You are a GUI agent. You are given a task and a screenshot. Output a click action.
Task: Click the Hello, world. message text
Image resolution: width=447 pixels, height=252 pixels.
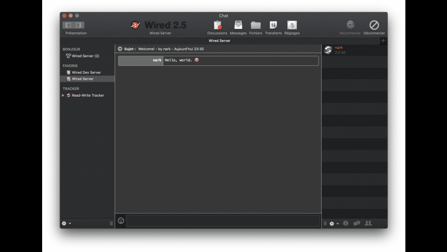pyautogui.click(x=178, y=60)
